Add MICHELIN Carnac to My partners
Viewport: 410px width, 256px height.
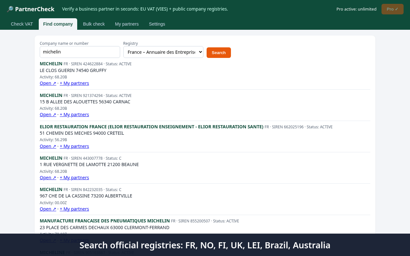click(74, 115)
